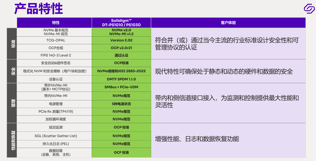316x161 pixels.
Task: Select the slide title "产品特性"
Action: click(x=39, y=9)
